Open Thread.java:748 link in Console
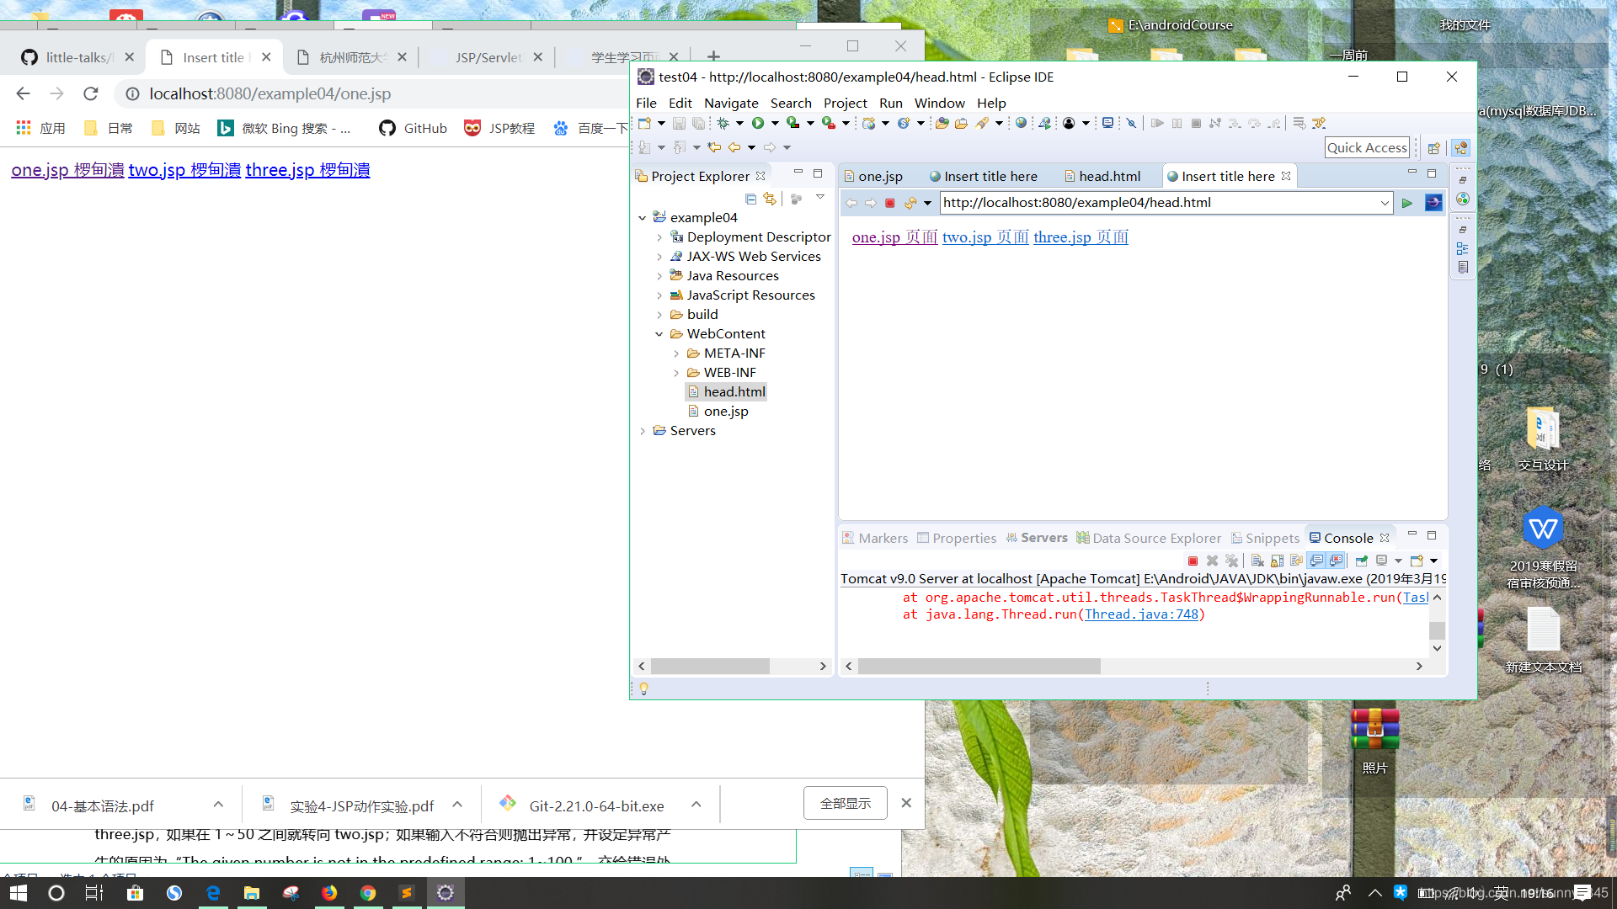 [1141, 614]
